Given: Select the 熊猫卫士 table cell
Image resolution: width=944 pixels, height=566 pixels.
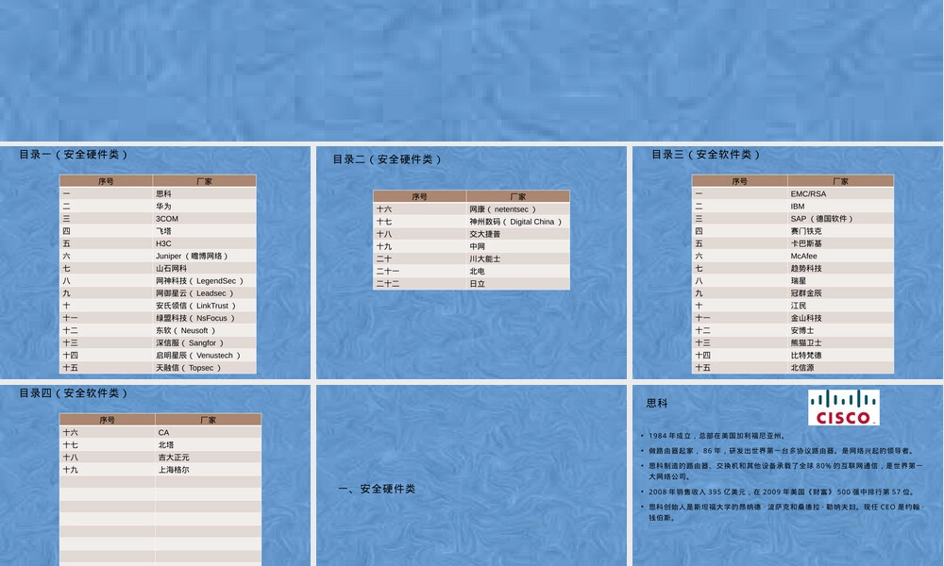Looking at the screenshot, I should click(840, 342).
